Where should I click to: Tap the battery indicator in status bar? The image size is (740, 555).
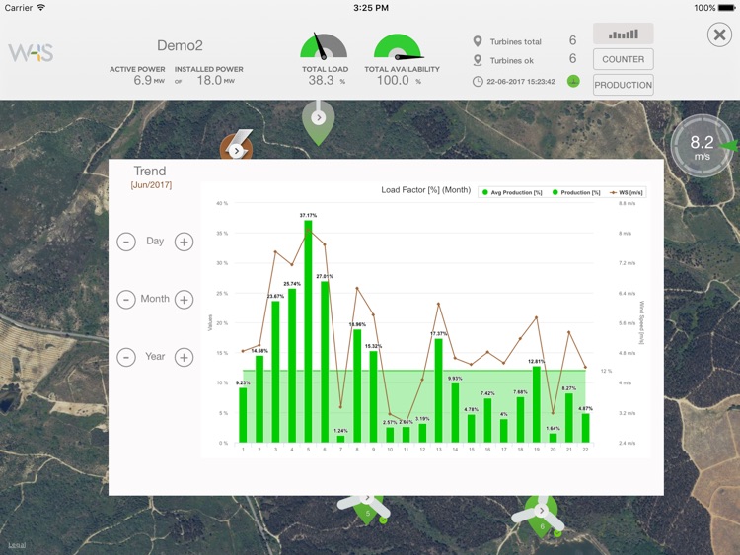(726, 8)
